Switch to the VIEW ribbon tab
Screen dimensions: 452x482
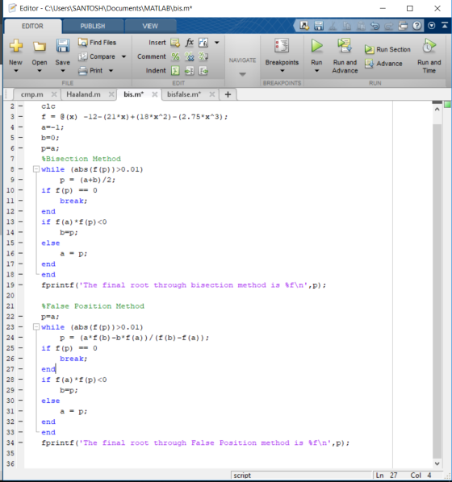pos(150,27)
